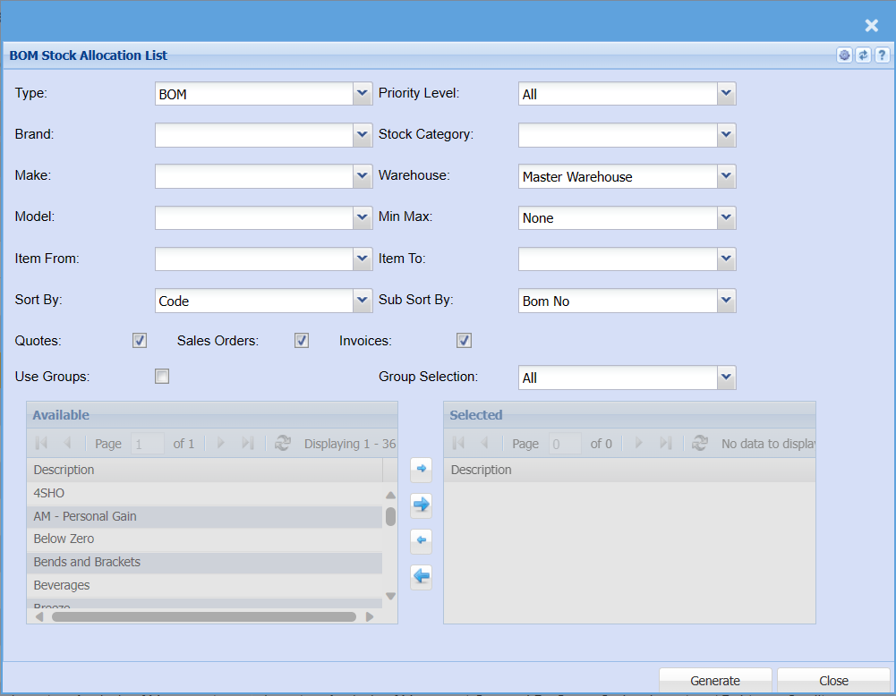Open the Sub Sort By dropdown

pos(726,301)
